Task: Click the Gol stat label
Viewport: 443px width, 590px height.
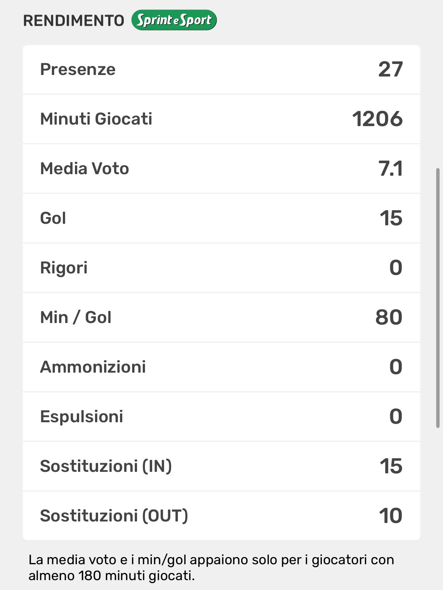Action: point(53,218)
